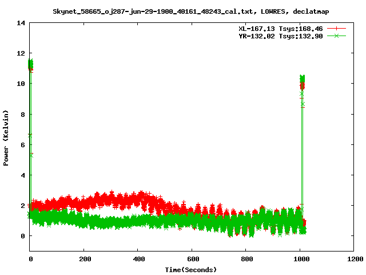This screenshot has width=366, height=275.
Task: Click the x-axis tick label 1200
Action: (355, 259)
